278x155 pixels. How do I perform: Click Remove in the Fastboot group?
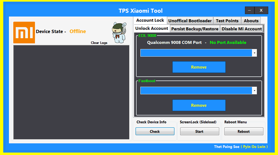tap(199, 105)
